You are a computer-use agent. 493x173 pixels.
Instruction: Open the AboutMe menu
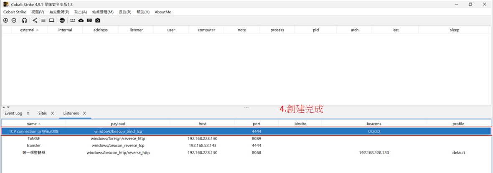pos(163,12)
